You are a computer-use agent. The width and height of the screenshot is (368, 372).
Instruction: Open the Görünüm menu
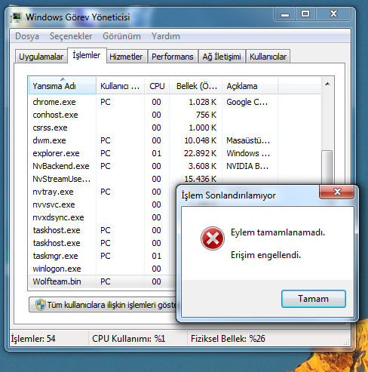click(x=121, y=36)
